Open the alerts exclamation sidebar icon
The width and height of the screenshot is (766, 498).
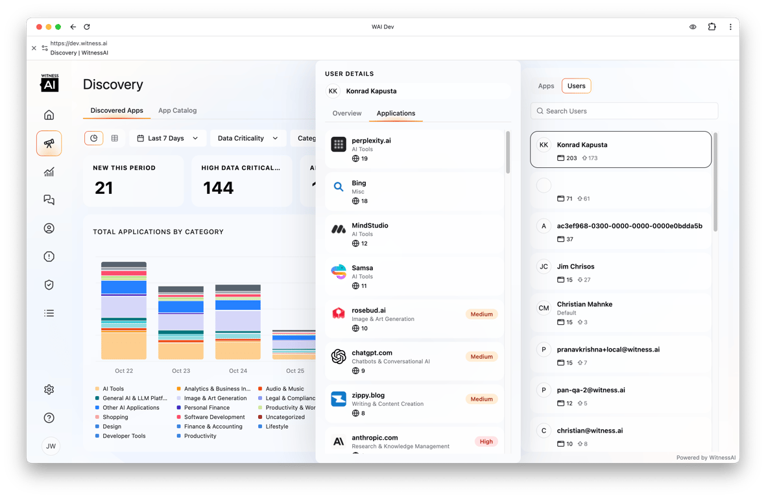(x=49, y=256)
